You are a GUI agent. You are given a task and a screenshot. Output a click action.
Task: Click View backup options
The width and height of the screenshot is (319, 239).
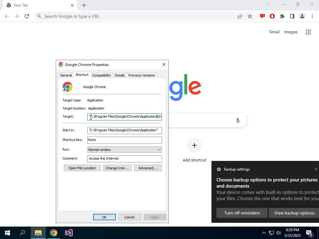294,213
